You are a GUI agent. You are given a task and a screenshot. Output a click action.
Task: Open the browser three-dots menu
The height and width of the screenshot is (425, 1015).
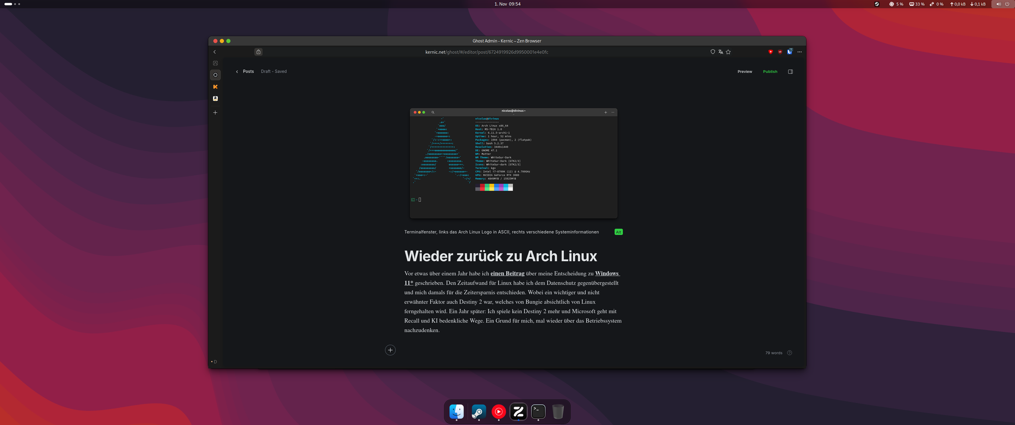click(799, 52)
